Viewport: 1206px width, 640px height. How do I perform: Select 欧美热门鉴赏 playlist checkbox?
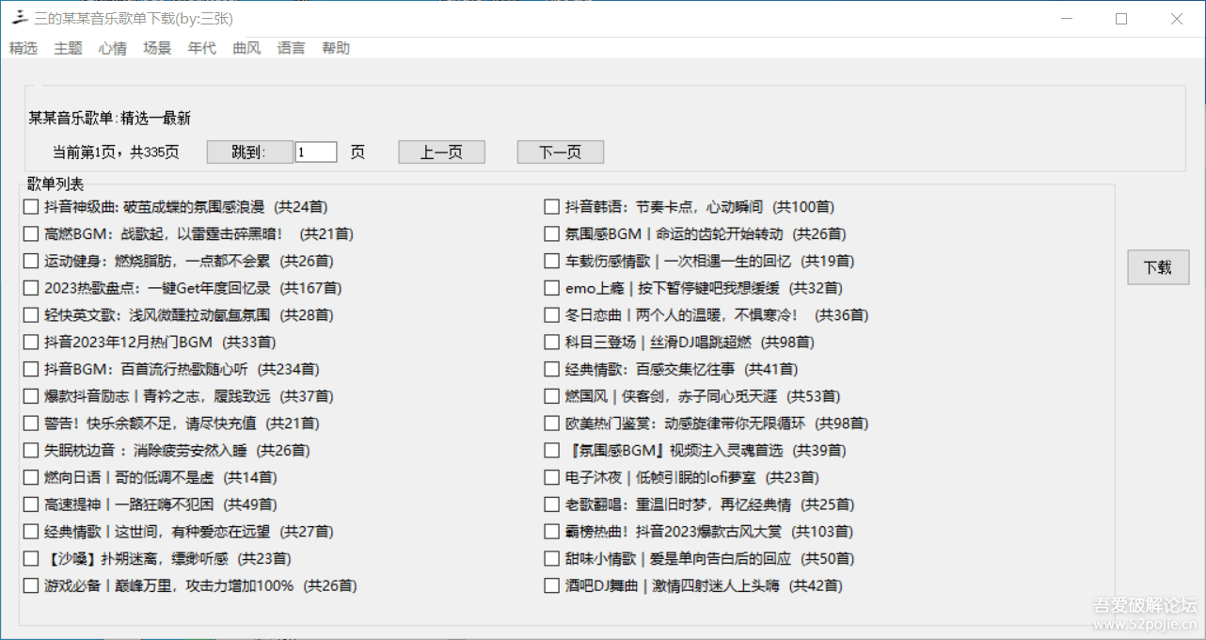point(552,424)
